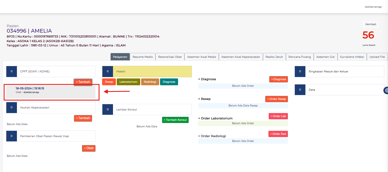Open the Rekonsiliasi Obat tab
The width and height of the screenshot is (388, 172).
170,57
